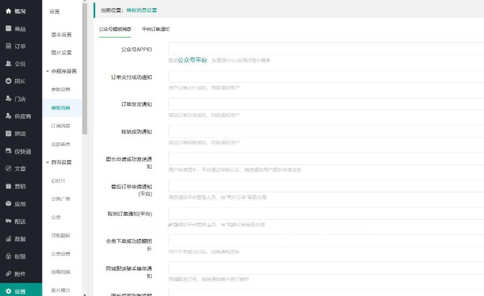Select the 公众号模板消息 tab
Screen dimensions: 484x296
(x=115, y=29)
